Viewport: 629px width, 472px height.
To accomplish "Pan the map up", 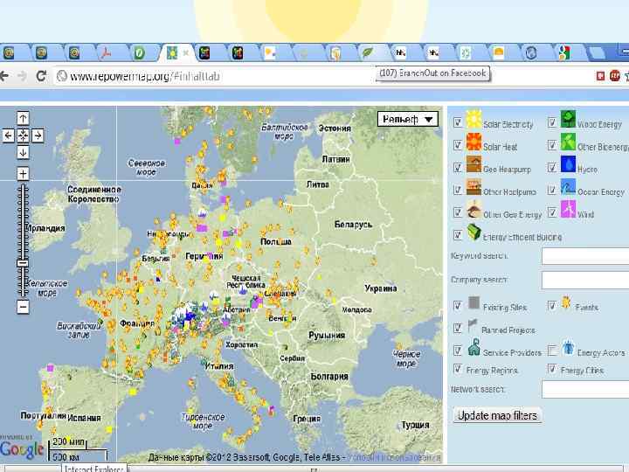I will [x=23, y=118].
